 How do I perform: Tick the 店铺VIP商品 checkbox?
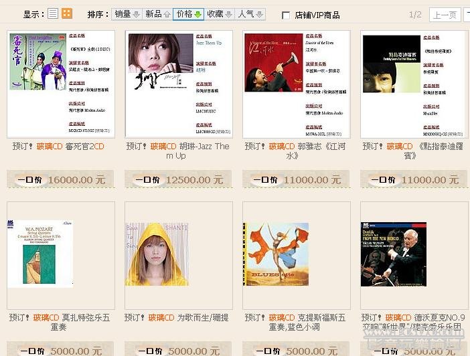click(286, 15)
